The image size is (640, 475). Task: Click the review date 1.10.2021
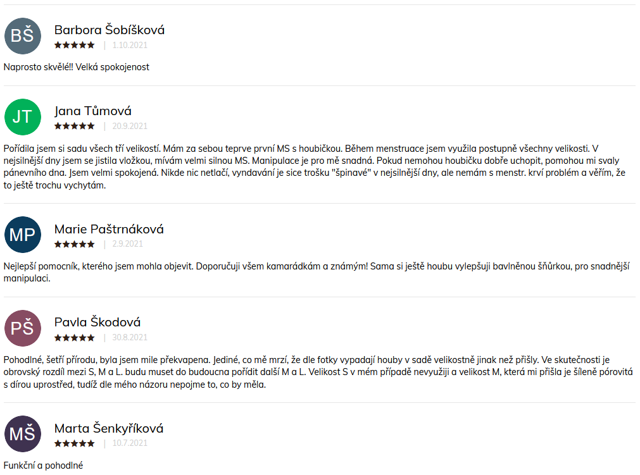[130, 45]
